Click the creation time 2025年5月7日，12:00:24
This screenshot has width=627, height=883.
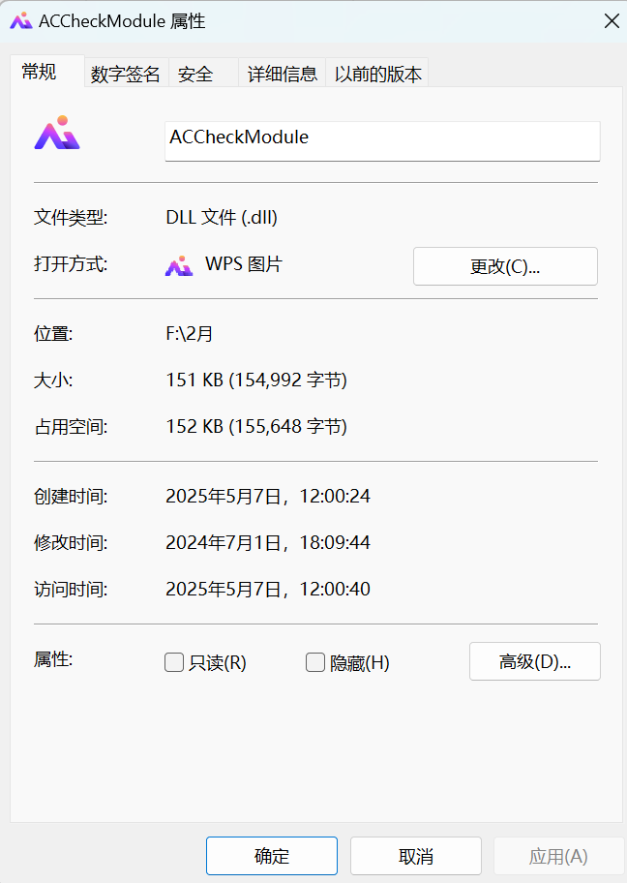(268, 496)
